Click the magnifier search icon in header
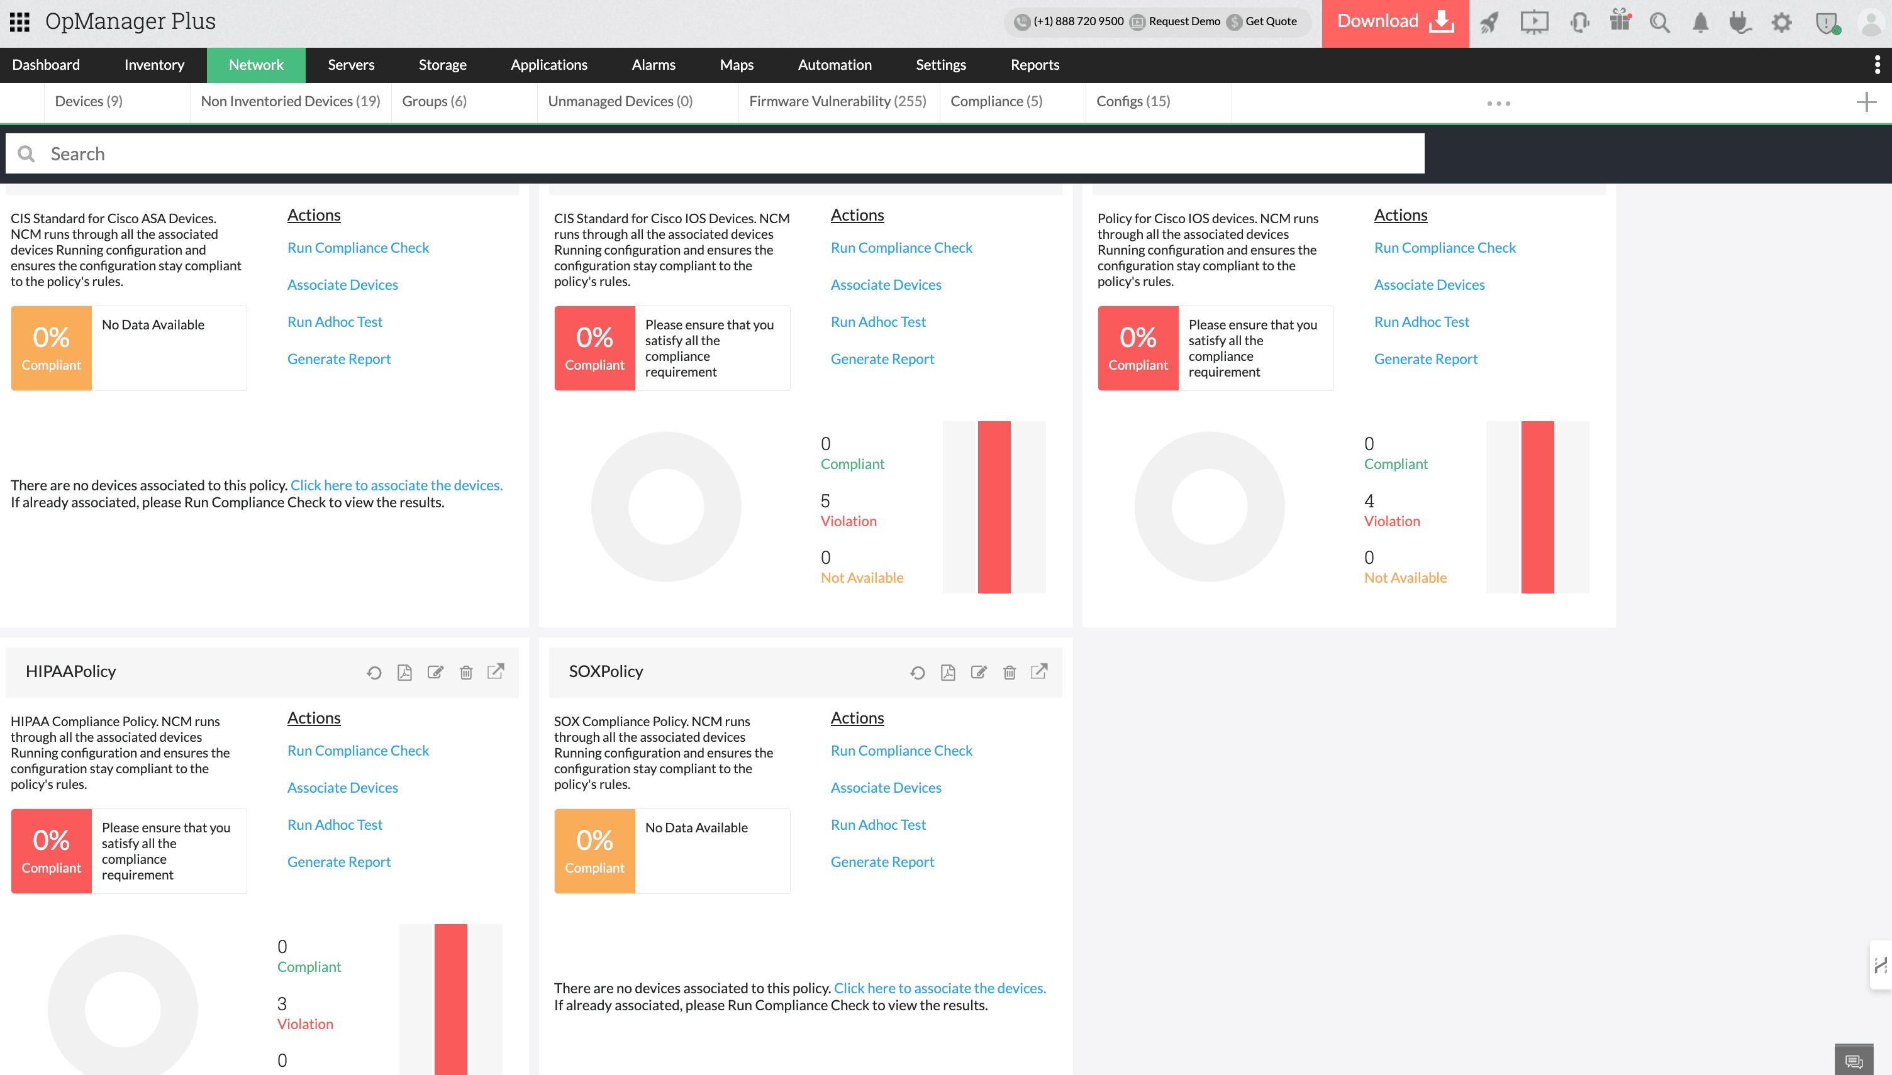 tap(1660, 23)
